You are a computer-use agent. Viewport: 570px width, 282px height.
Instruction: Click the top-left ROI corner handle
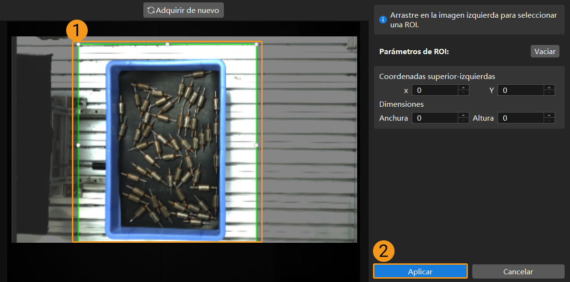[x=79, y=44]
